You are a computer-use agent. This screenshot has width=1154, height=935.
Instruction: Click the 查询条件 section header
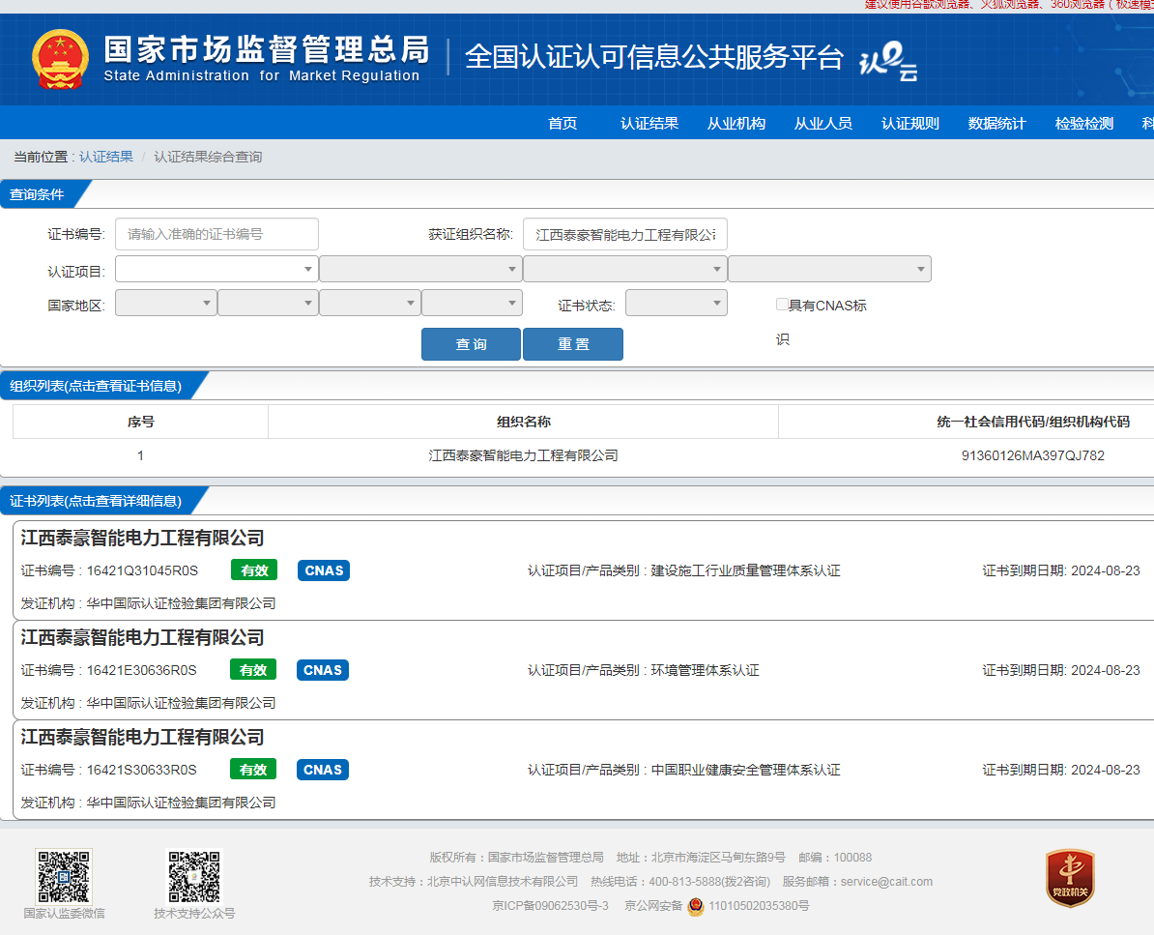point(37,194)
